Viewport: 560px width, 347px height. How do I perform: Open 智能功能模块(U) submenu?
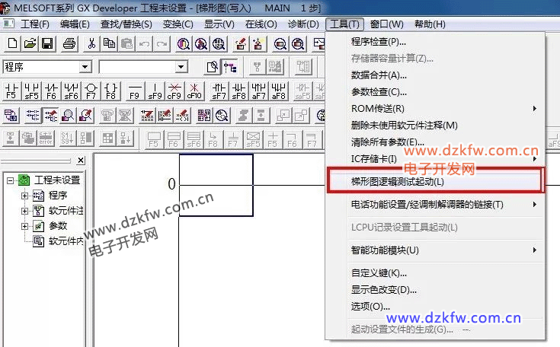[x=385, y=250]
